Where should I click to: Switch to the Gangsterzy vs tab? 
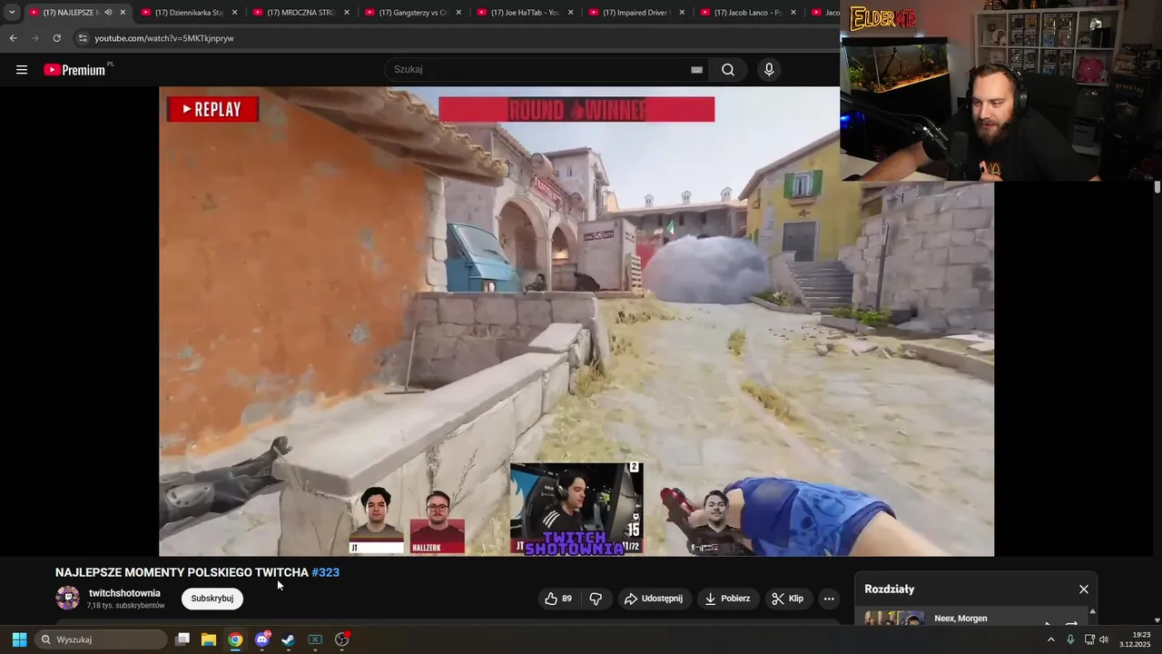click(405, 13)
